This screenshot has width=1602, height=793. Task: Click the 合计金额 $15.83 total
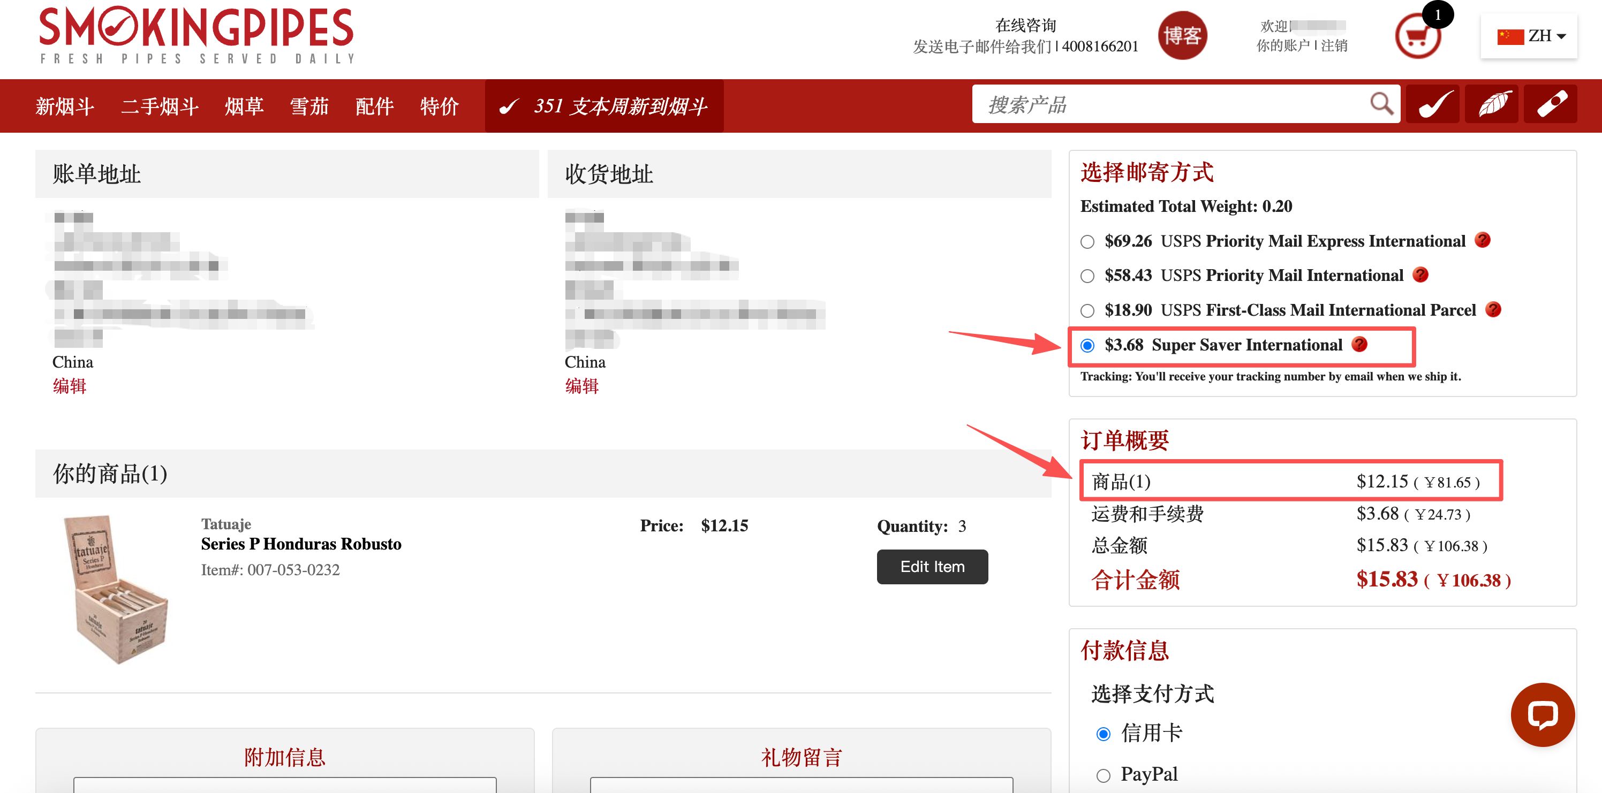(1301, 579)
